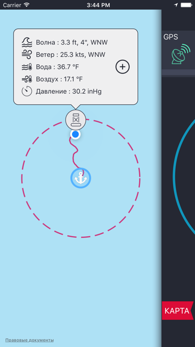Screen dimensions: 195x347
Task: Tap the plus button in weather popup
Action: [x=122, y=67]
